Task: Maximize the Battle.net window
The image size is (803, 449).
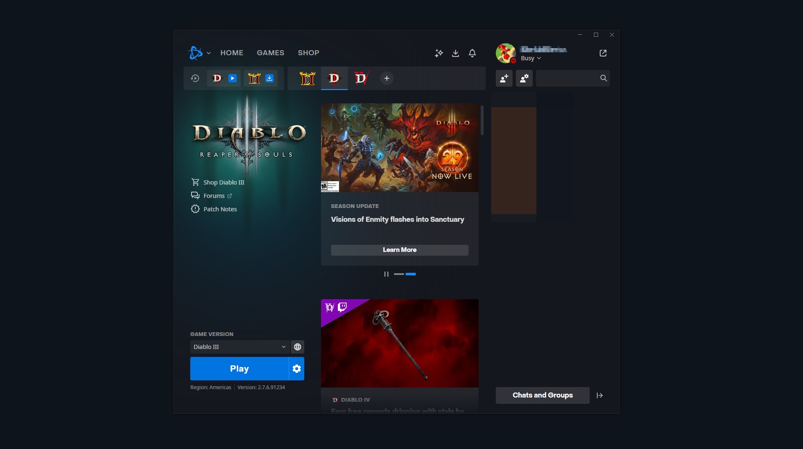Action: click(596, 35)
